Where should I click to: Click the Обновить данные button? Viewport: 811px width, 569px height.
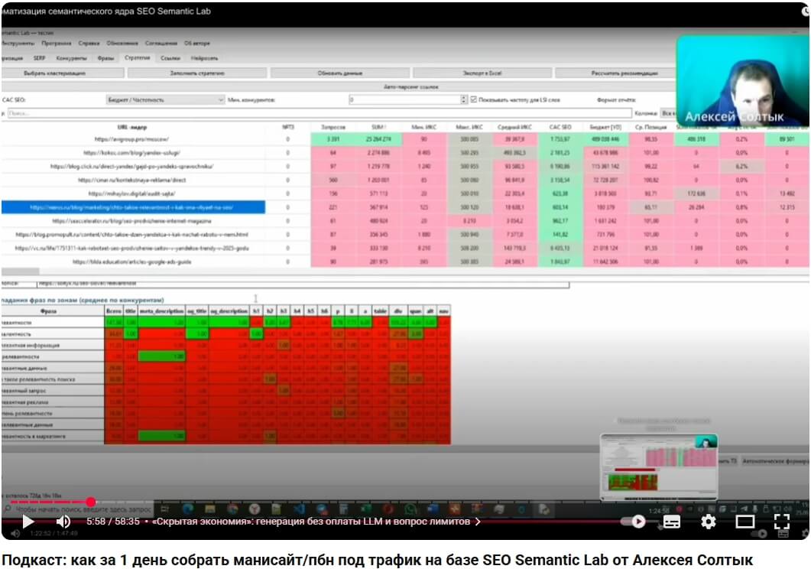(340, 73)
